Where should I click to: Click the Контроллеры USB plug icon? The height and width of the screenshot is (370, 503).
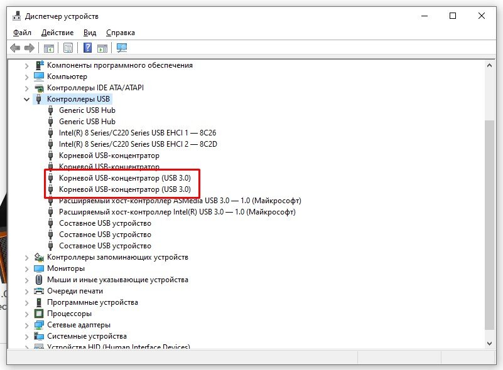tap(39, 99)
